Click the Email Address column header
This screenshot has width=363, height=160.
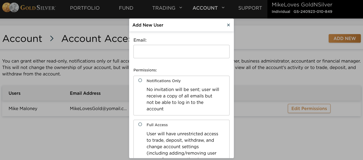point(85,93)
